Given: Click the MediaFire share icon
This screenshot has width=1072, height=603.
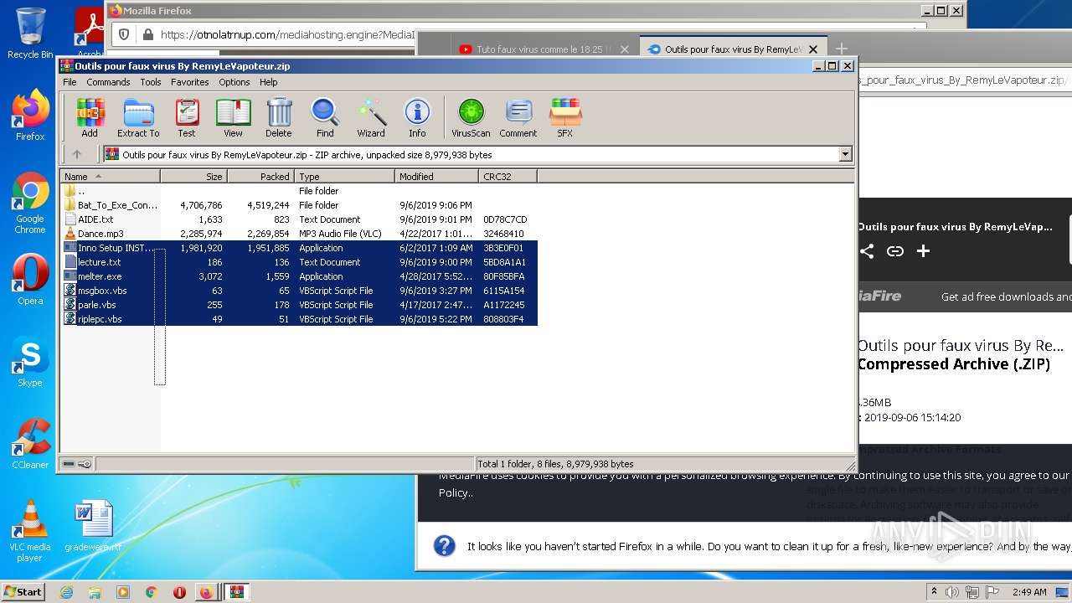Looking at the screenshot, I should [867, 251].
